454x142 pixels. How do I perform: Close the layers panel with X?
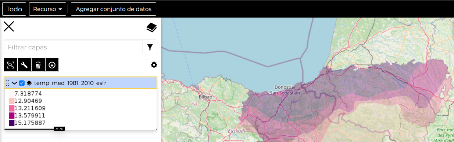point(9,26)
